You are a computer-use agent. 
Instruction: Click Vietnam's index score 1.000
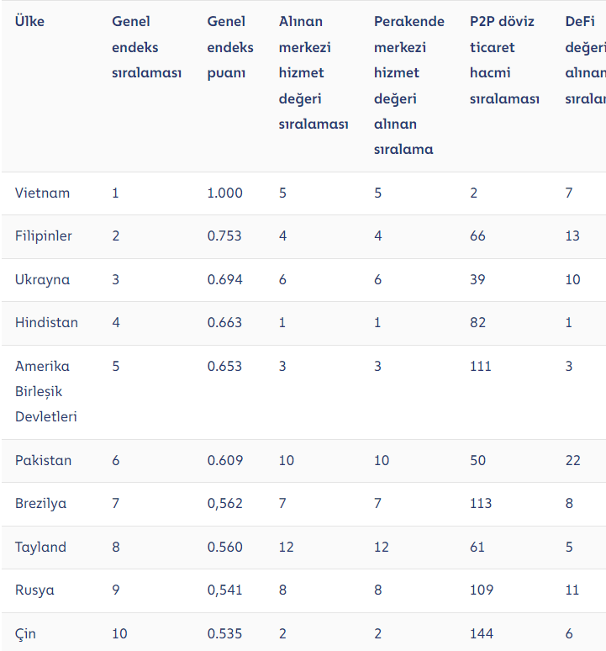tap(224, 193)
